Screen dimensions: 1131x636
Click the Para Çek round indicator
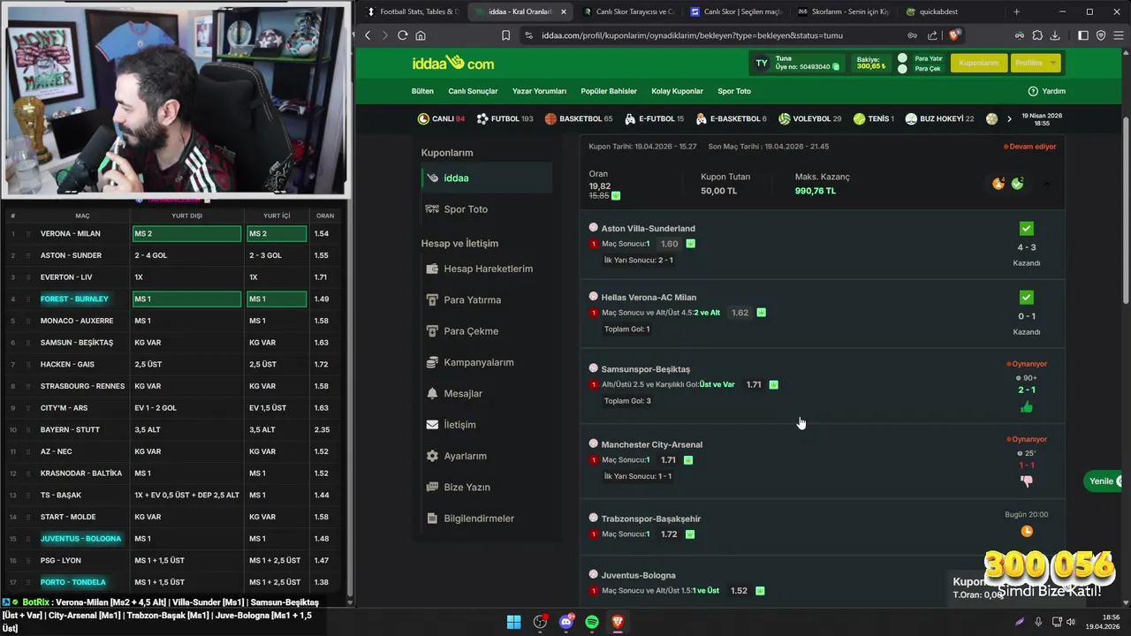point(902,69)
